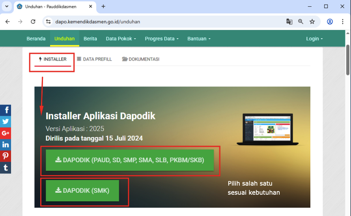Close the Unduhan - Pauddikdasmen tab

point(90,6)
